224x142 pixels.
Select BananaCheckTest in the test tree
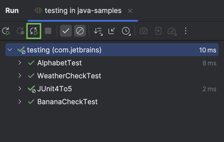[67, 102]
